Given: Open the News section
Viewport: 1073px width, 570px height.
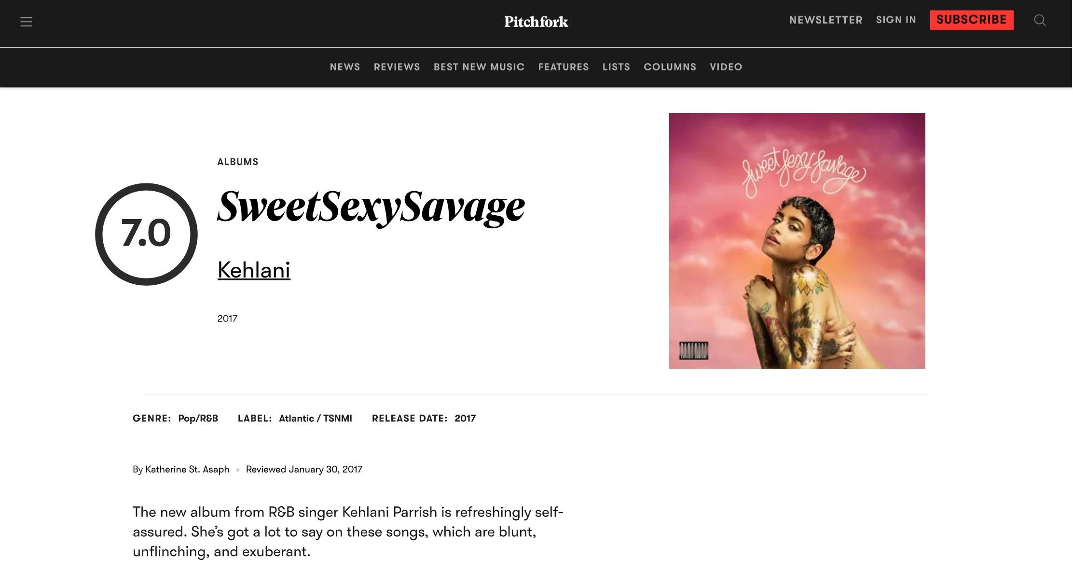Looking at the screenshot, I should pyautogui.click(x=345, y=67).
